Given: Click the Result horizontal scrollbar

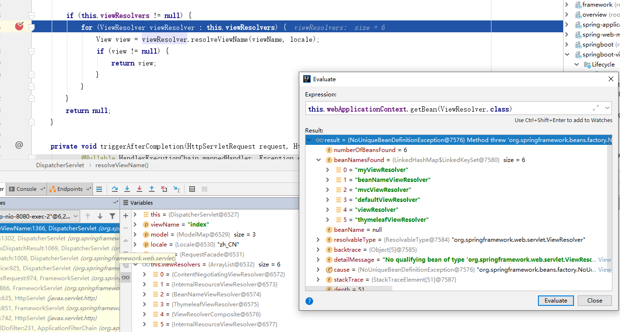Looking at the screenshot, I should tap(349, 289).
